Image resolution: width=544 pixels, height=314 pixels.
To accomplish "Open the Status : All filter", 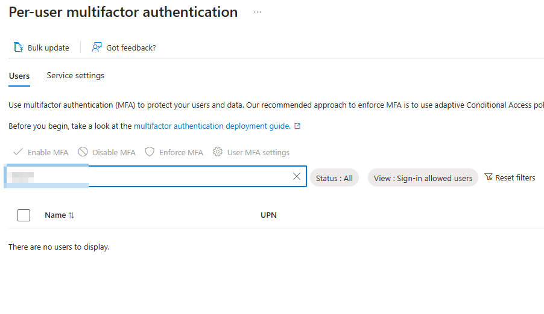I will 334,178.
